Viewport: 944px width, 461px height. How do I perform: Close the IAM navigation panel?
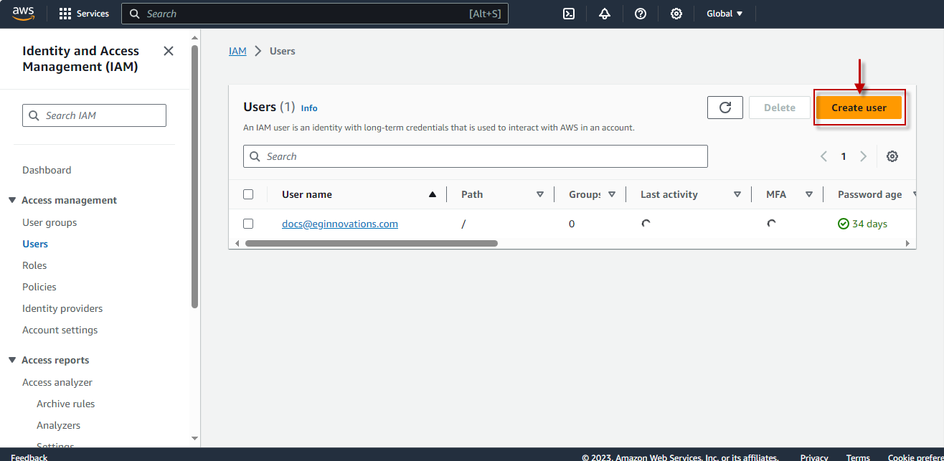pyautogui.click(x=169, y=51)
